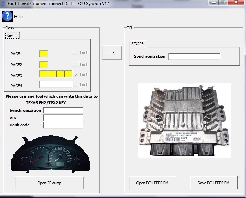Click the PAGE3 label text
Image resolution: width=246 pixels, height=198 pixels.
tap(16, 76)
